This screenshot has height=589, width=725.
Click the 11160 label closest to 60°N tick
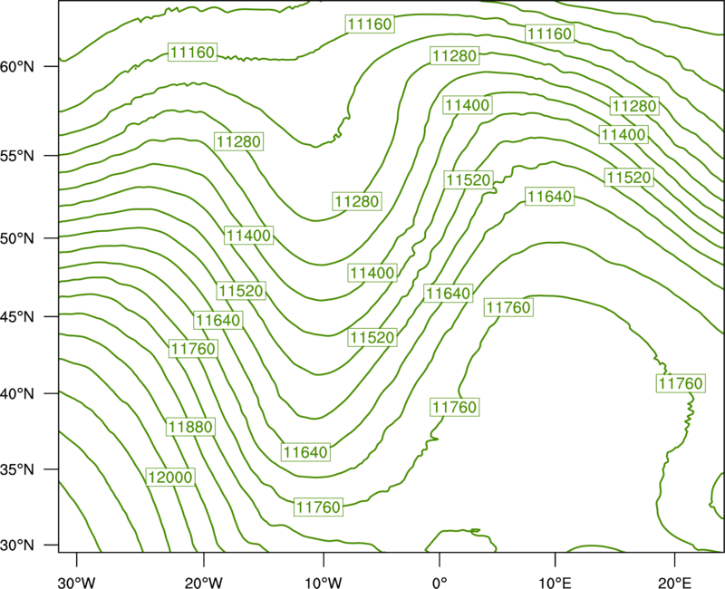[193, 52]
